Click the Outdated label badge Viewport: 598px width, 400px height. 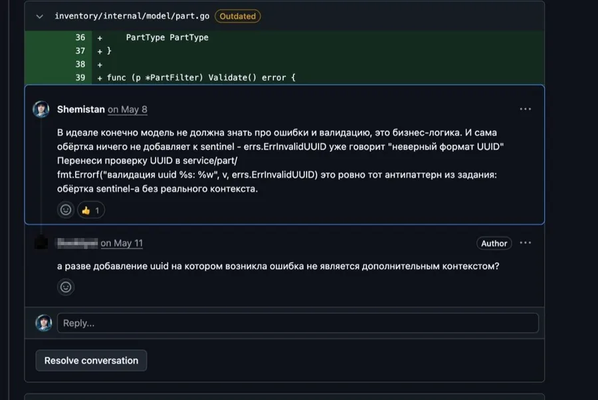click(x=238, y=17)
